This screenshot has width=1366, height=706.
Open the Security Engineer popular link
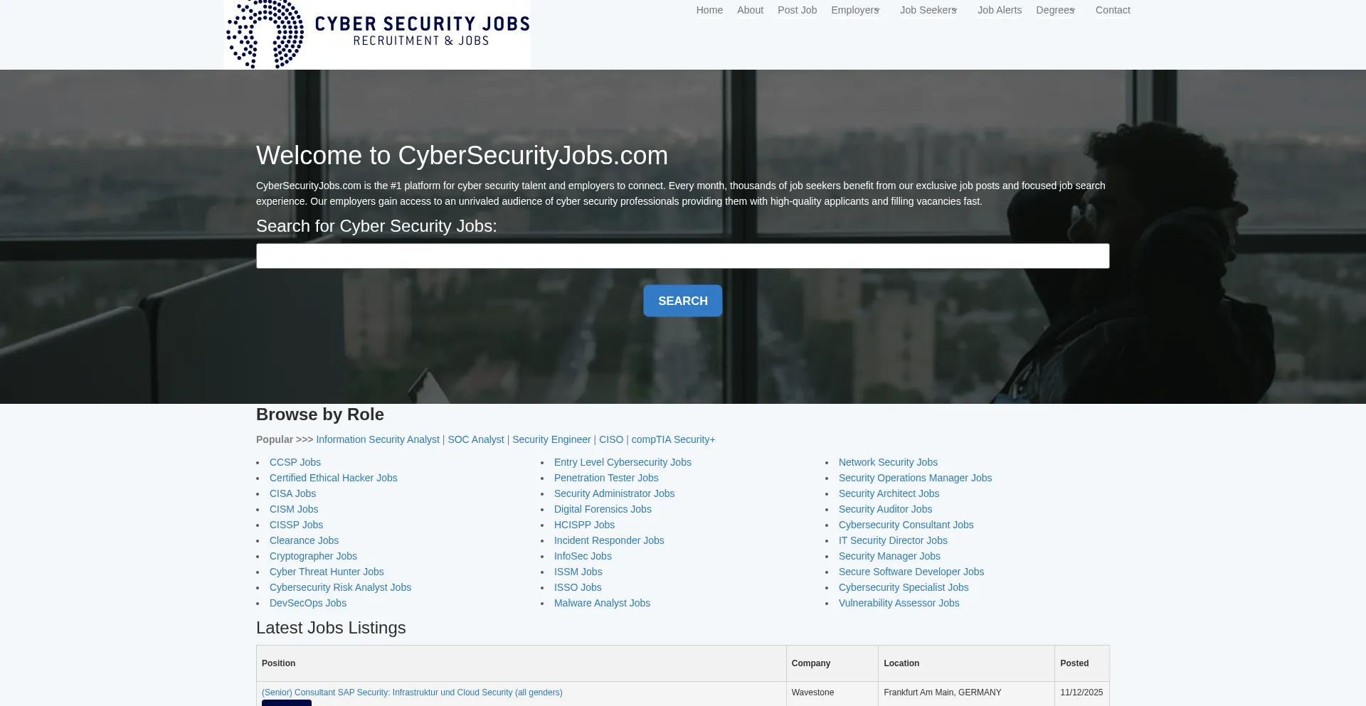[551, 439]
